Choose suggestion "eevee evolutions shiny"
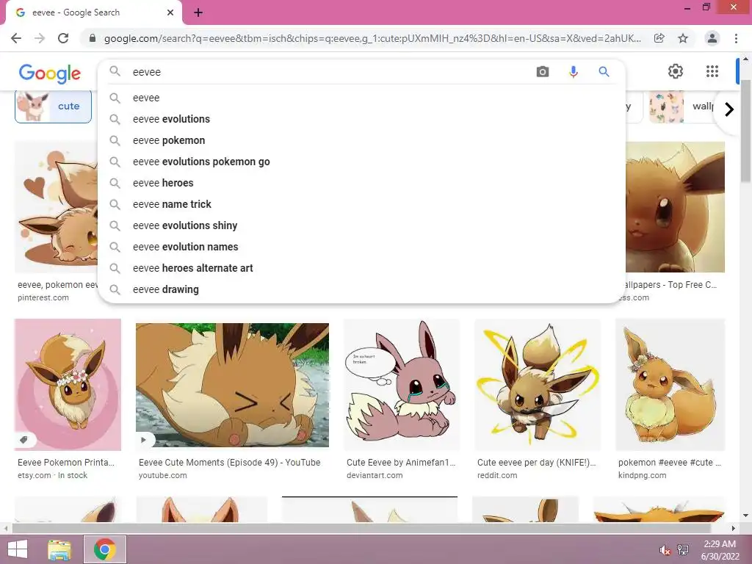Image resolution: width=752 pixels, height=564 pixels. click(x=361, y=225)
